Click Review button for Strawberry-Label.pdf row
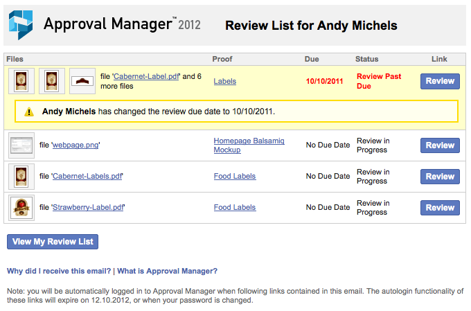 tap(440, 208)
